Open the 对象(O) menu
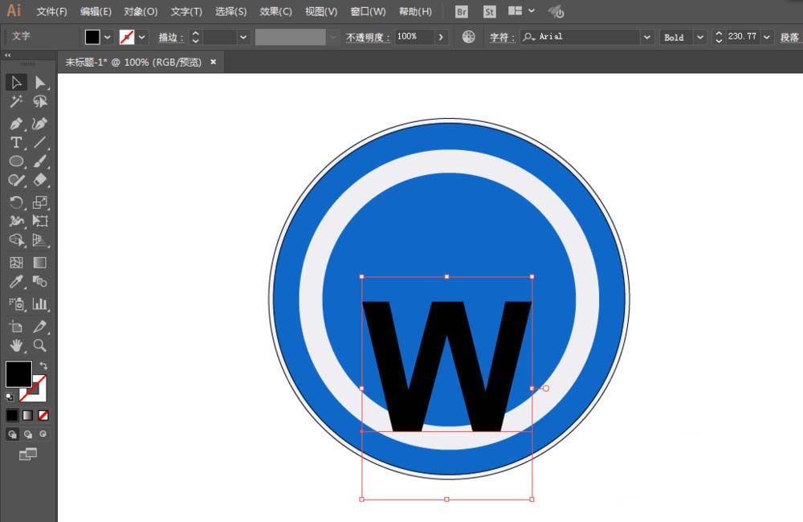 tap(141, 12)
